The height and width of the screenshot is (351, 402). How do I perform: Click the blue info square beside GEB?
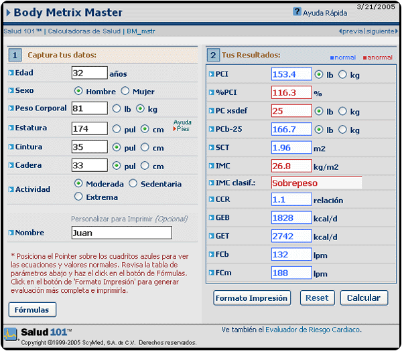(x=212, y=218)
